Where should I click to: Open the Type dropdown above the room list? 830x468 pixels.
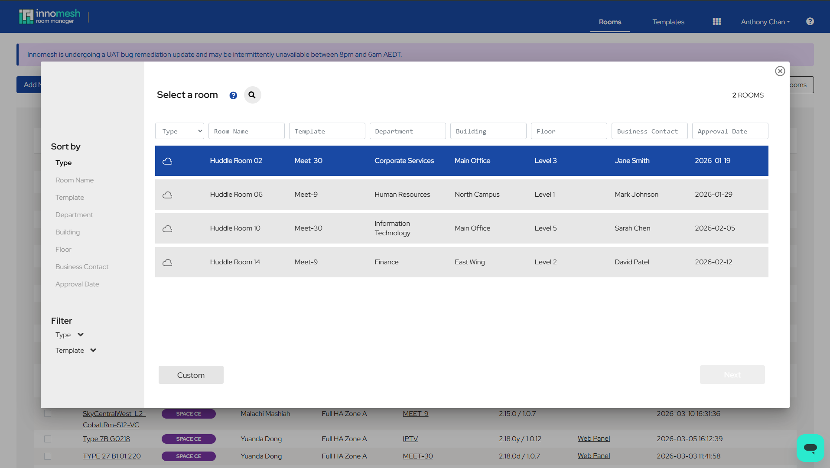[179, 131]
